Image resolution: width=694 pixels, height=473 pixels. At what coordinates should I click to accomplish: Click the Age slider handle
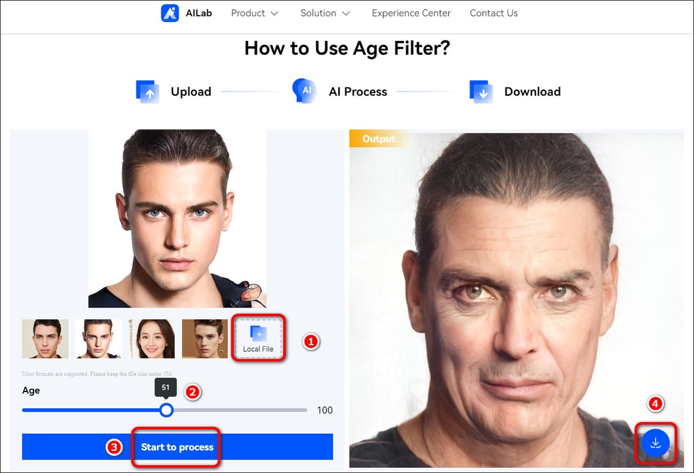pyautogui.click(x=167, y=410)
